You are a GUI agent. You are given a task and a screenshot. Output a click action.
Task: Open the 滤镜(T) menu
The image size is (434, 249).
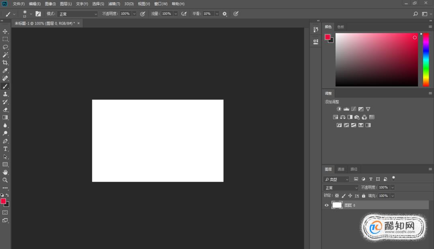115,4
